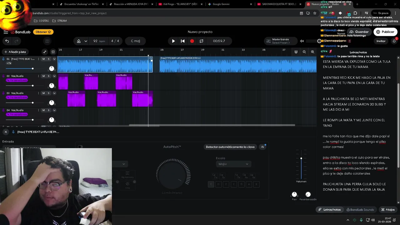Mute track 01 TYPE BEAT
The width and height of the screenshot is (400, 225).
(43, 59)
